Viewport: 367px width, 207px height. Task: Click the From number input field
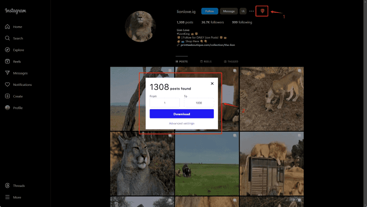click(x=165, y=103)
